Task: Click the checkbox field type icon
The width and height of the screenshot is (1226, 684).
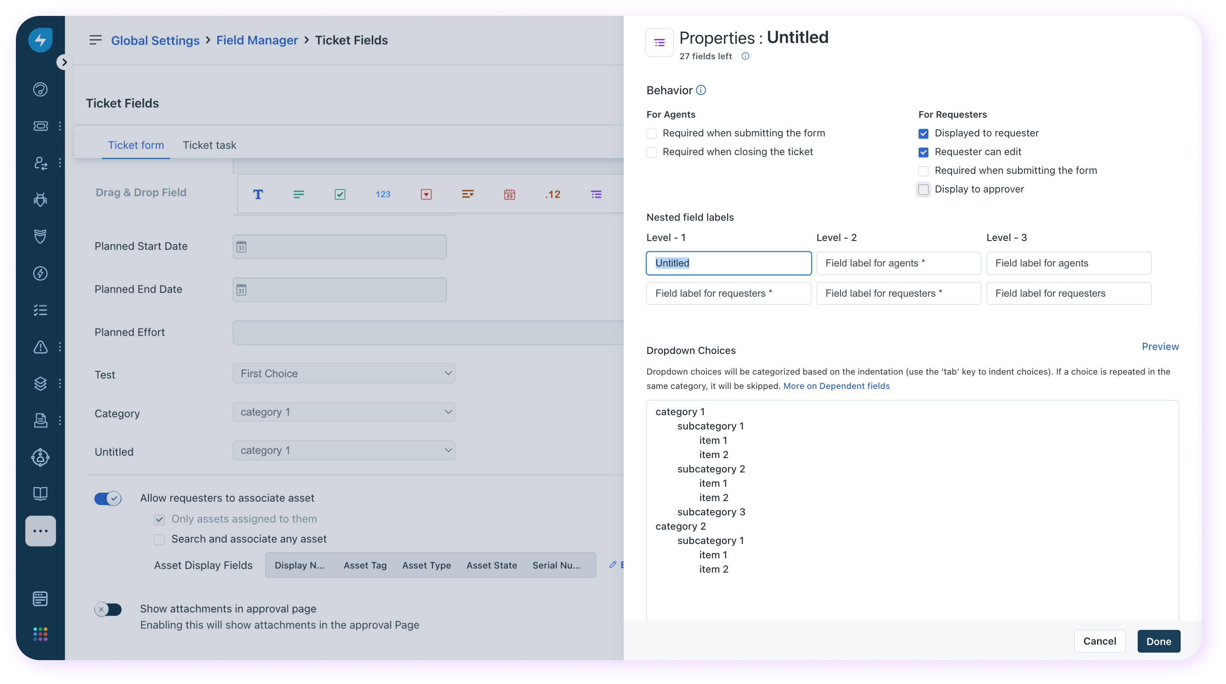Action: click(x=340, y=194)
